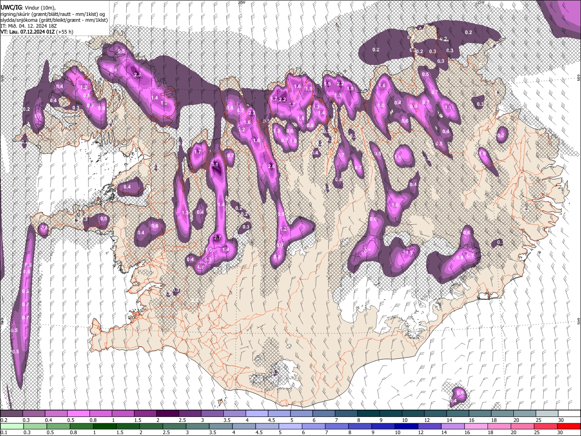Select darkest green rain swatch for 1–1.5 mm
Screen dimensions: 581x436
tap(105, 426)
